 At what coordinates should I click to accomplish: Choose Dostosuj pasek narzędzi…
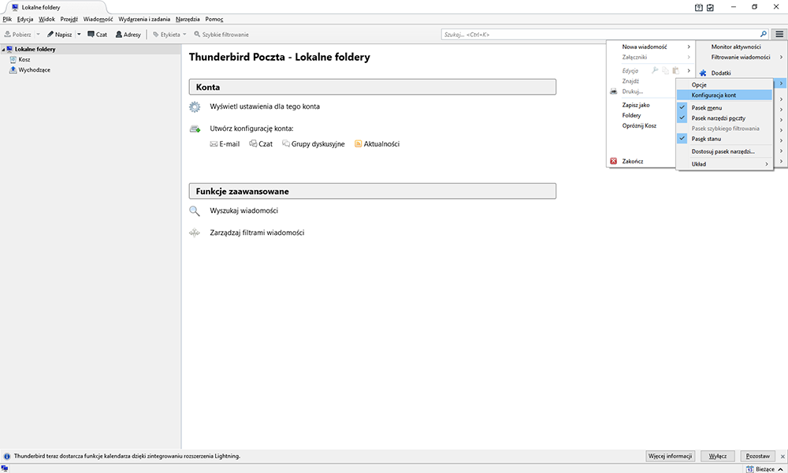tap(725, 151)
